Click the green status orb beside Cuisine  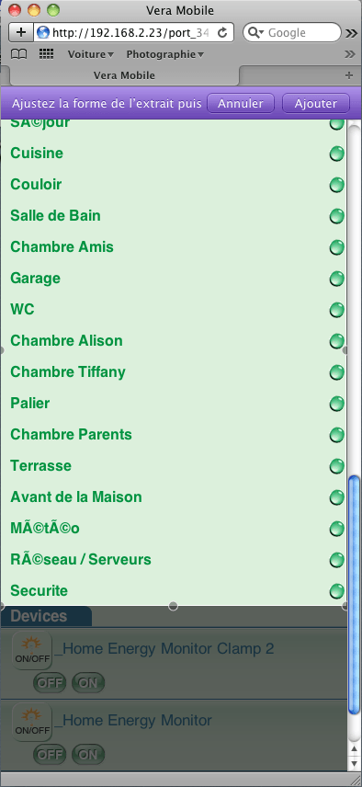(x=337, y=154)
